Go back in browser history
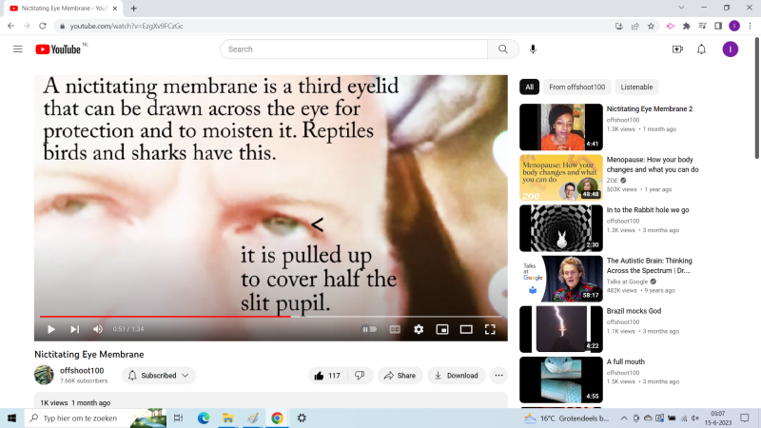The width and height of the screenshot is (761, 428). tap(10, 26)
